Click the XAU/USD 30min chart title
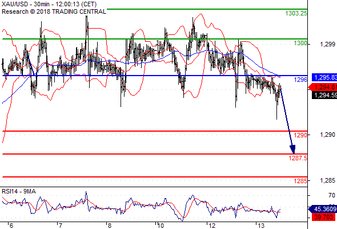 [49, 4]
